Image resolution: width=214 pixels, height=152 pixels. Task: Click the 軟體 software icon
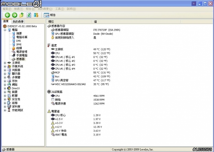pyautogui.click(x=9, y=96)
